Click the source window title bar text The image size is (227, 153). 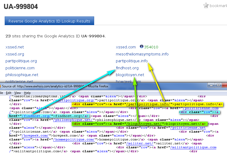click(55, 86)
